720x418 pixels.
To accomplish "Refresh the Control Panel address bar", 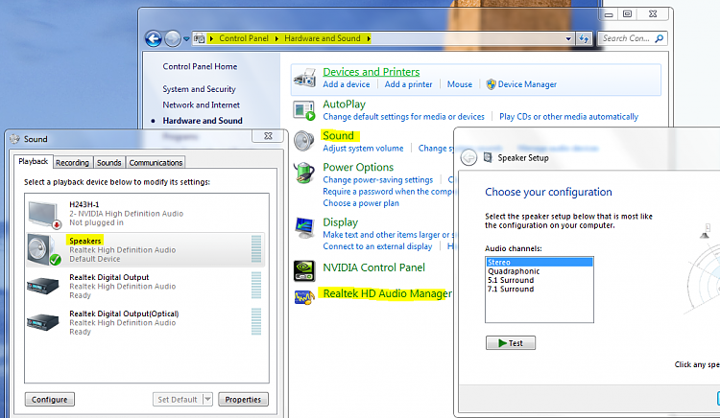I will click(x=584, y=38).
